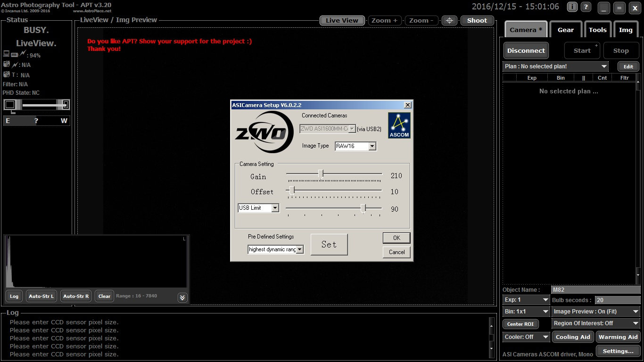Open USB Limit dropdown
Image resolution: width=644 pixels, height=362 pixels.
258,208
